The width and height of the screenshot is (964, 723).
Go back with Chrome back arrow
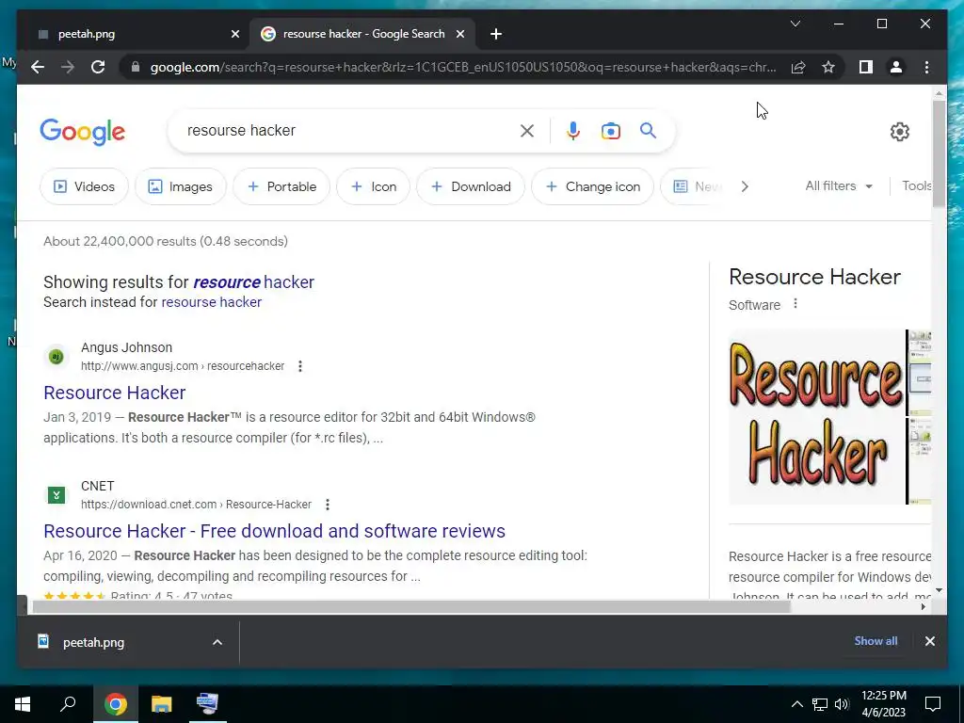pos(38,67)
